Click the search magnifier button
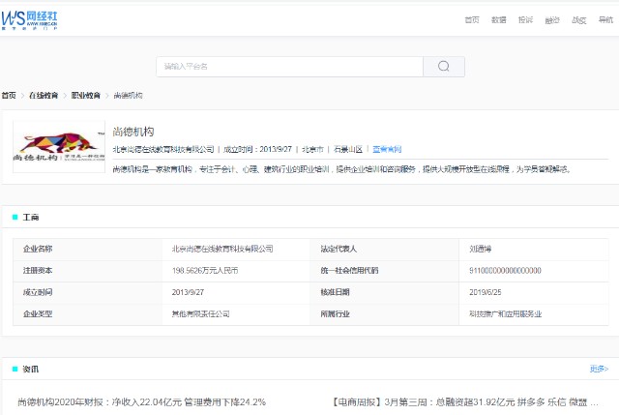This screenshot has height=415, width=619. pyautogui.click(x=444, y=67)
